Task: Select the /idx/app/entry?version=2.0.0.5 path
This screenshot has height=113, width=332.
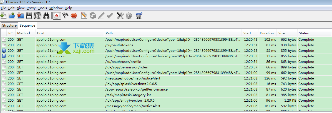Action: pyautogui.click(x=130, y=100)
